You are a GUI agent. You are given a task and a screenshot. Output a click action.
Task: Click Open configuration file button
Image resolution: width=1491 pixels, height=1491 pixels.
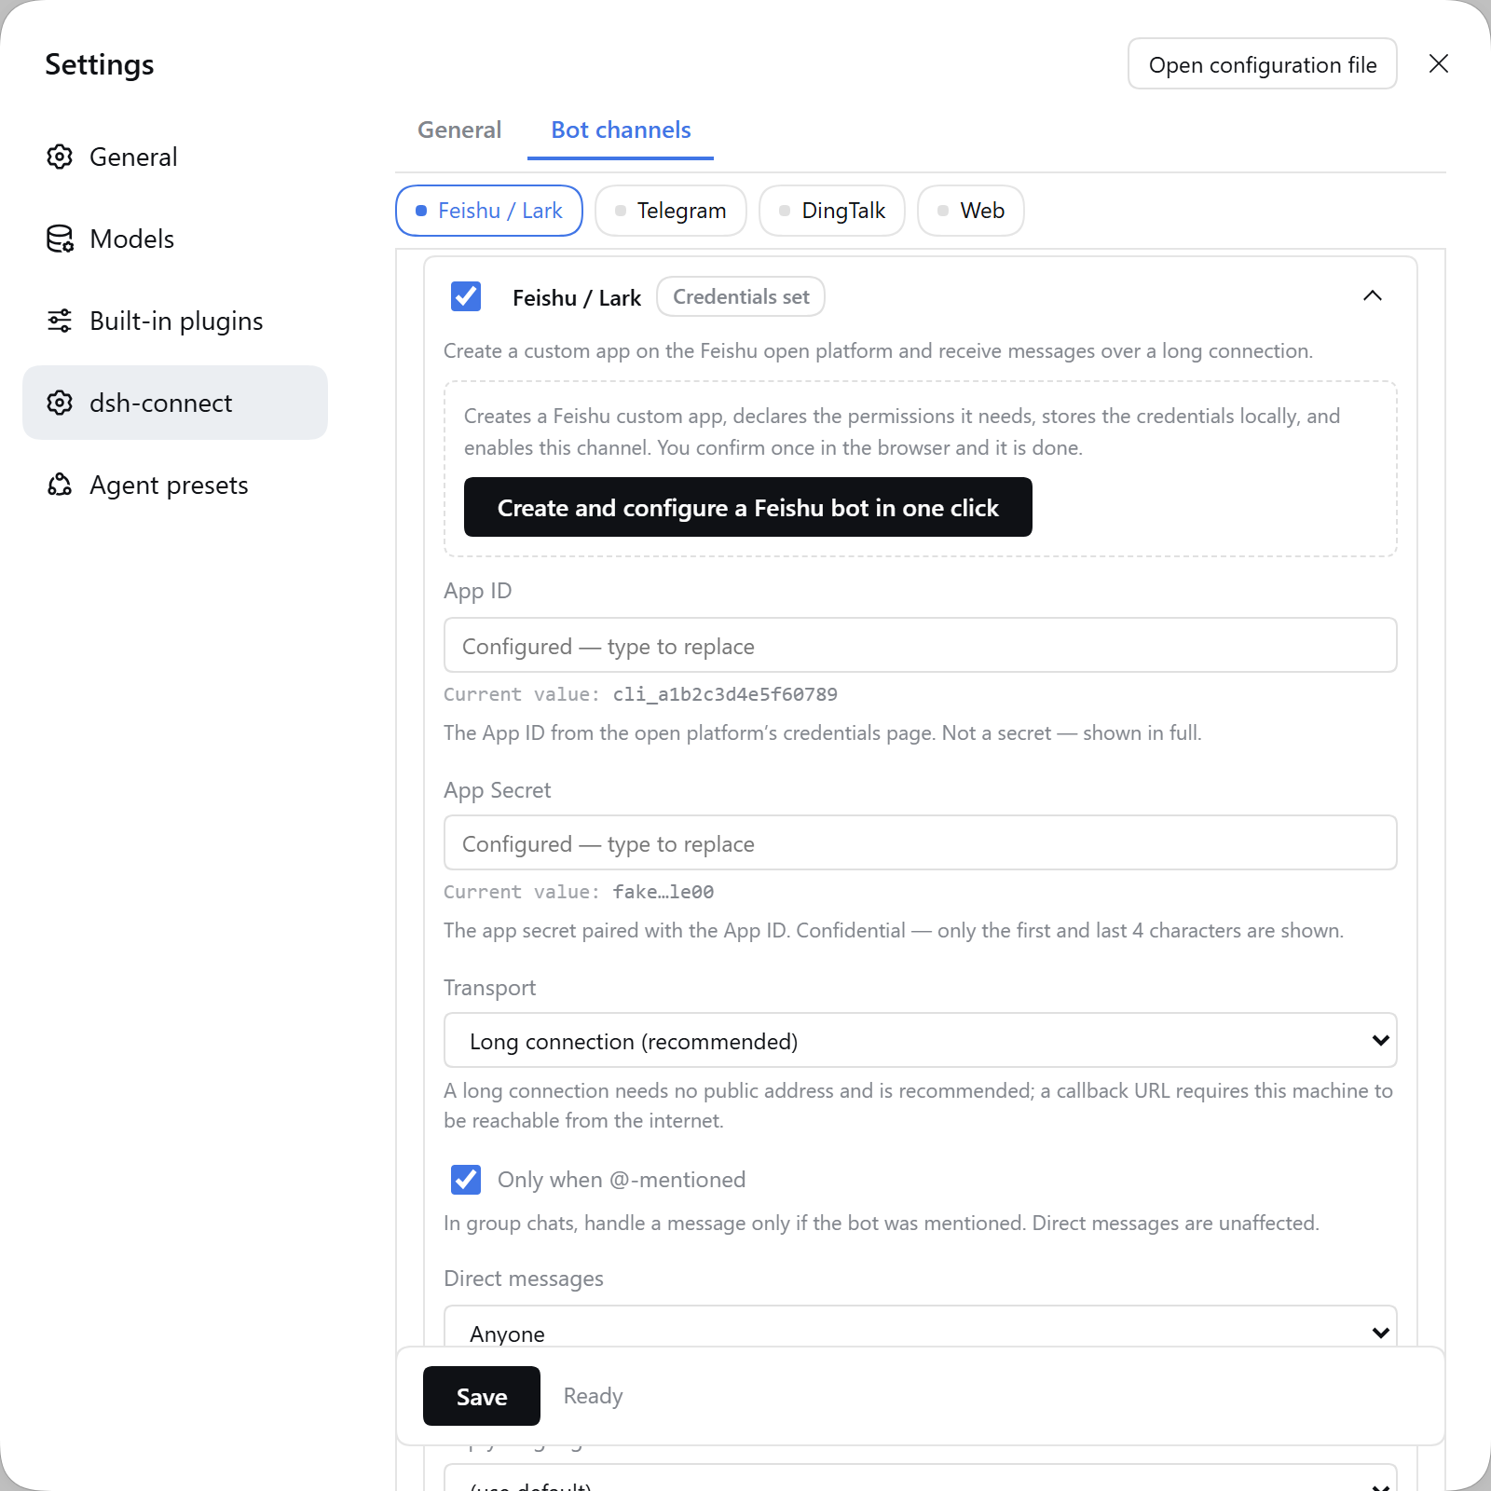[1263, 63]
